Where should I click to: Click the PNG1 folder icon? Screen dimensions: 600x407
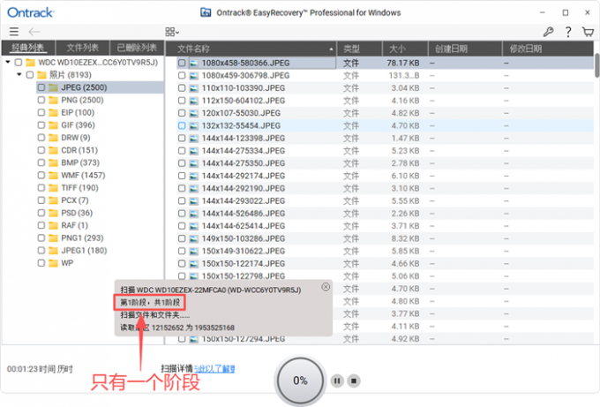54,238
